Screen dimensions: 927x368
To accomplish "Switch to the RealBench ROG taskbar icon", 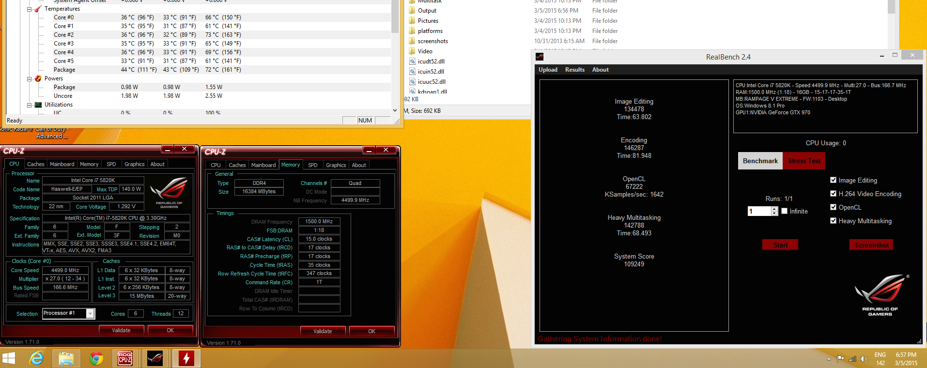I will tap(155, 359).
